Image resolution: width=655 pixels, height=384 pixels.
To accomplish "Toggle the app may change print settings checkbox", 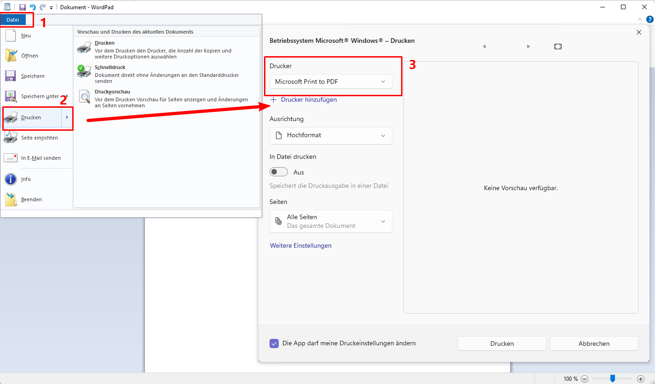I will click(274, 343).
